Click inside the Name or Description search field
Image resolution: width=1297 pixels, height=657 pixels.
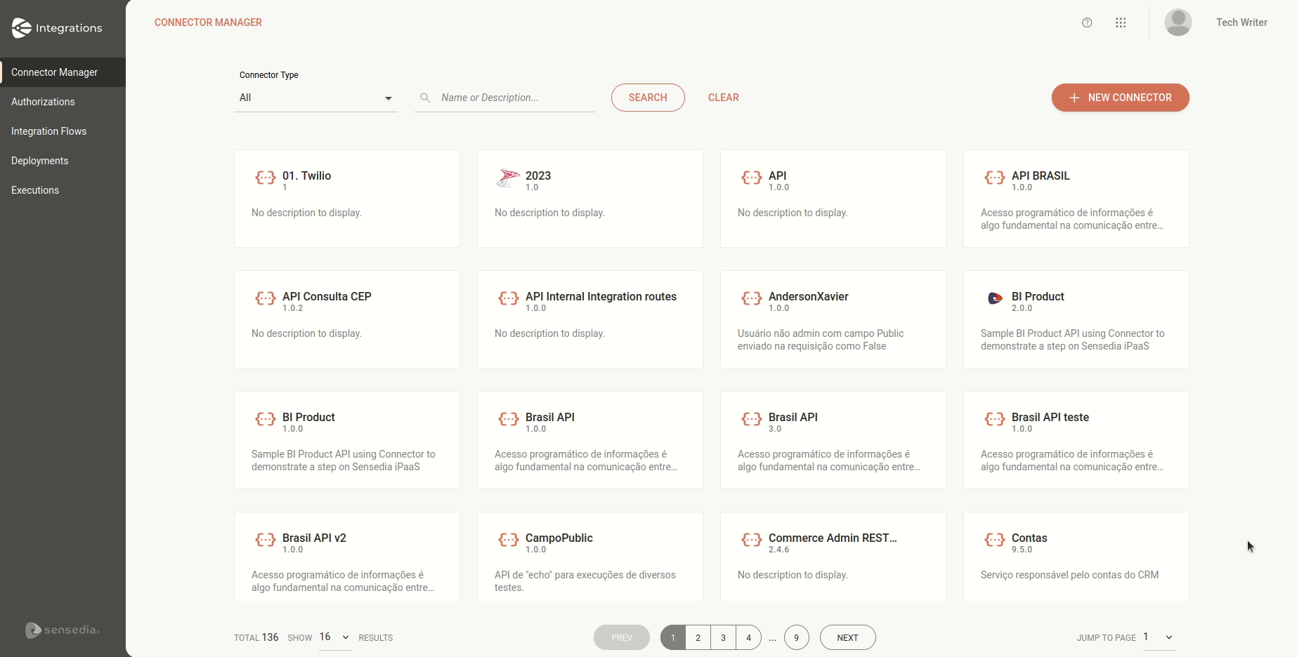(504, 98)
